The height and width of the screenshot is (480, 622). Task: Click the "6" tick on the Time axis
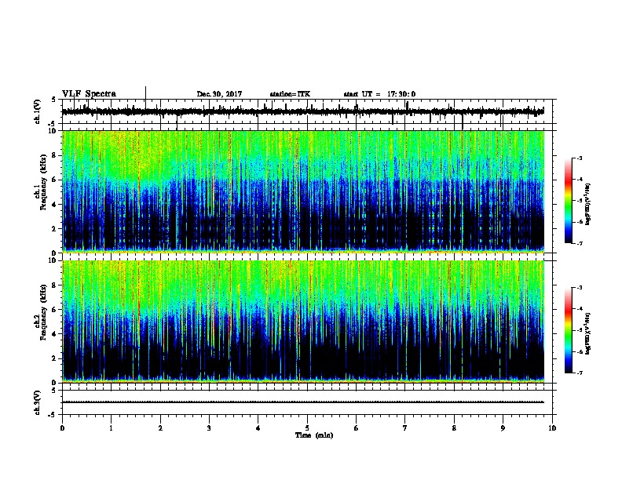(357, 428)
